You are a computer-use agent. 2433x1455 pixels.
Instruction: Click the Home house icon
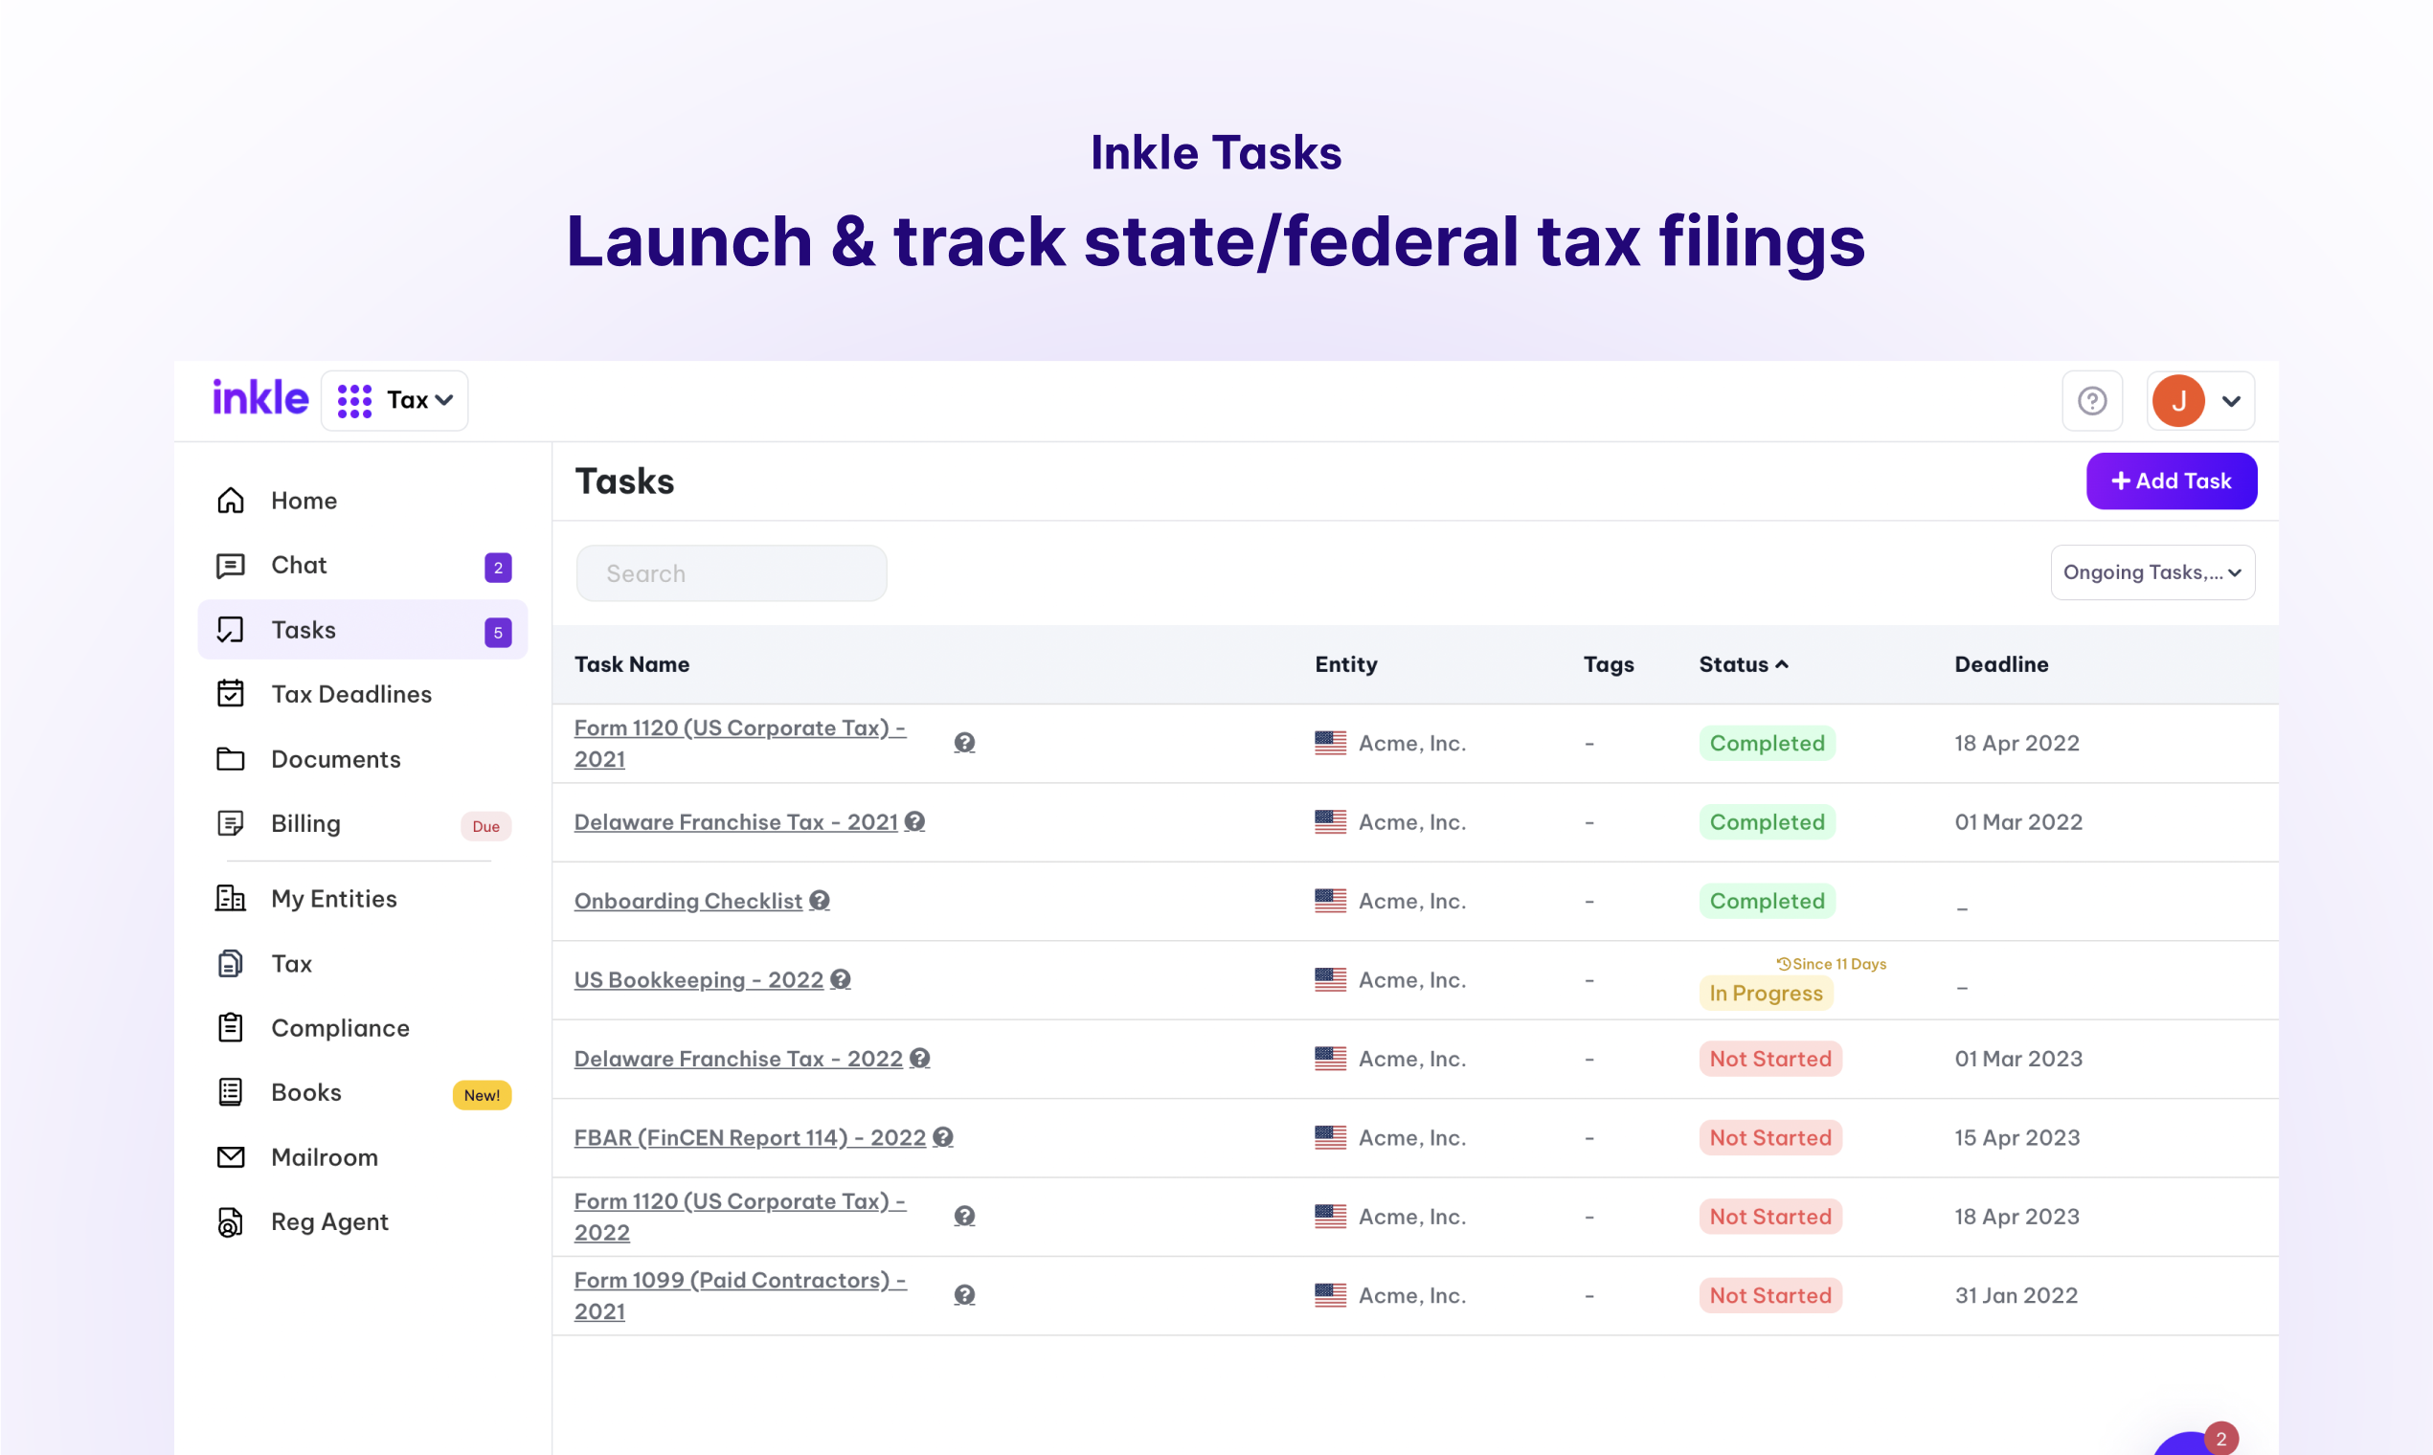(x=231, y=500)
